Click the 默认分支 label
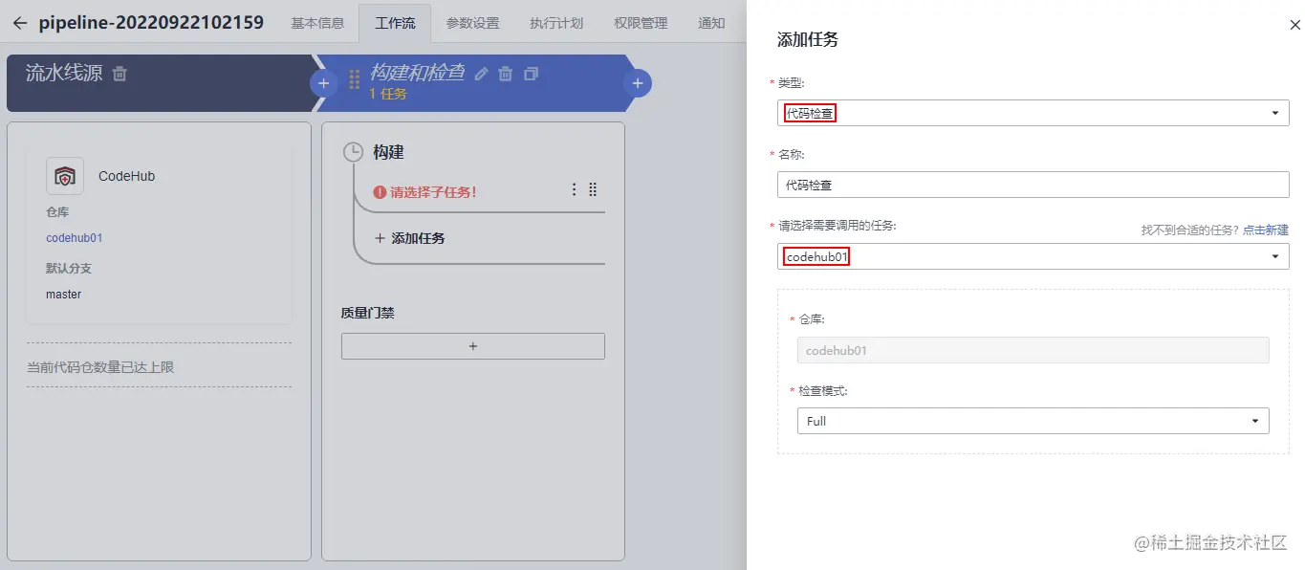Viewport: 1305px width, 570px height. 69,269
